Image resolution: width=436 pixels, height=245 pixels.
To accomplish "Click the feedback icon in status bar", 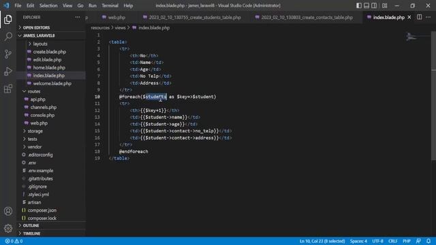I will tap(418, 241).
